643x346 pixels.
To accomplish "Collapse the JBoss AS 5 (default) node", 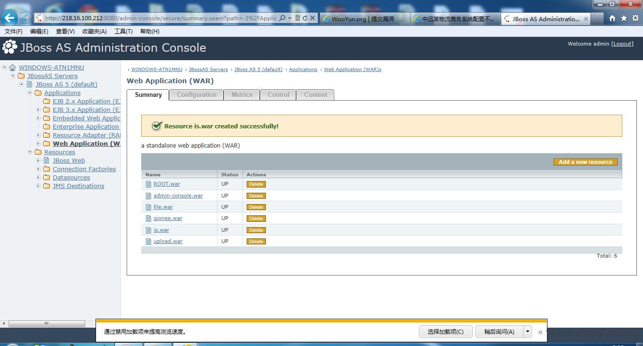I will tap(22, 85).
